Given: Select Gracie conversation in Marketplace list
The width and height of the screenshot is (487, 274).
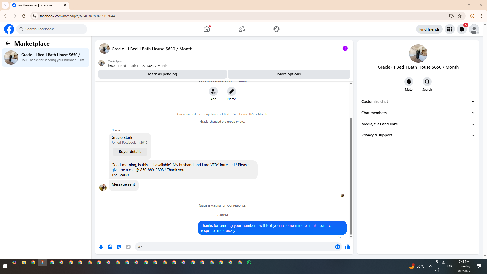Looking at the screenshot, I should pyautogui.click(x=46, y=58).
